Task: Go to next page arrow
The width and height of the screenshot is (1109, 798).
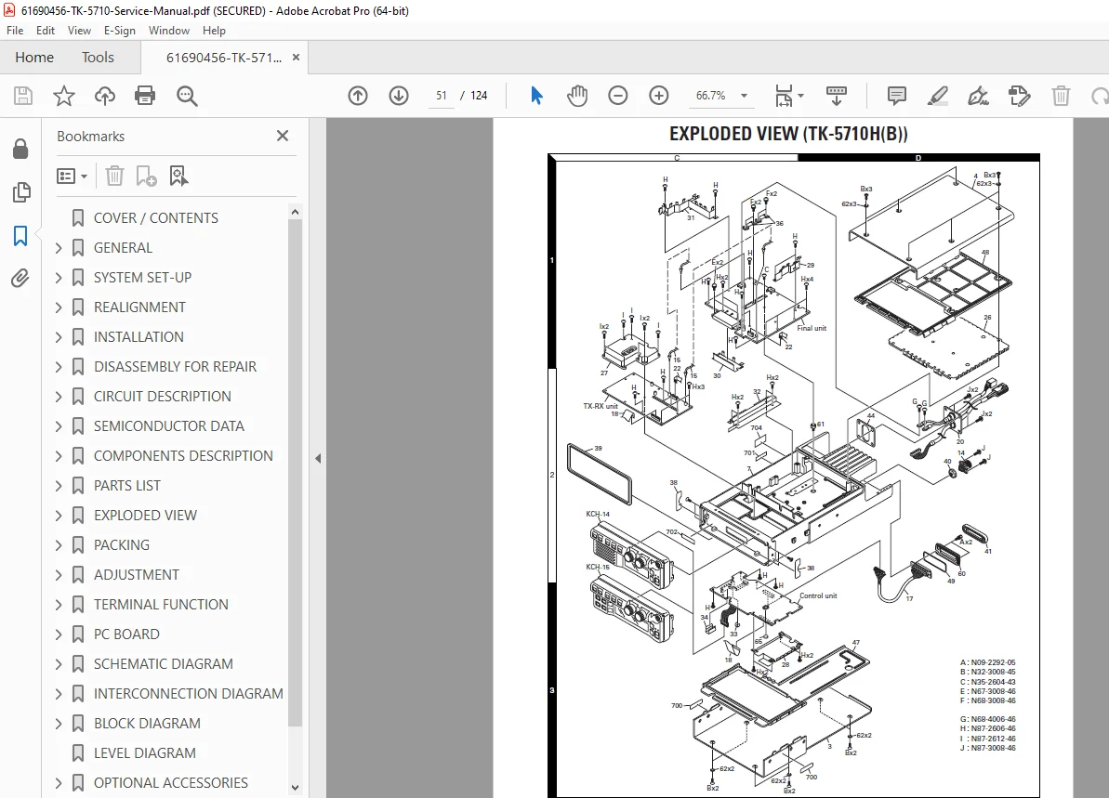Action: pos(399,96)
